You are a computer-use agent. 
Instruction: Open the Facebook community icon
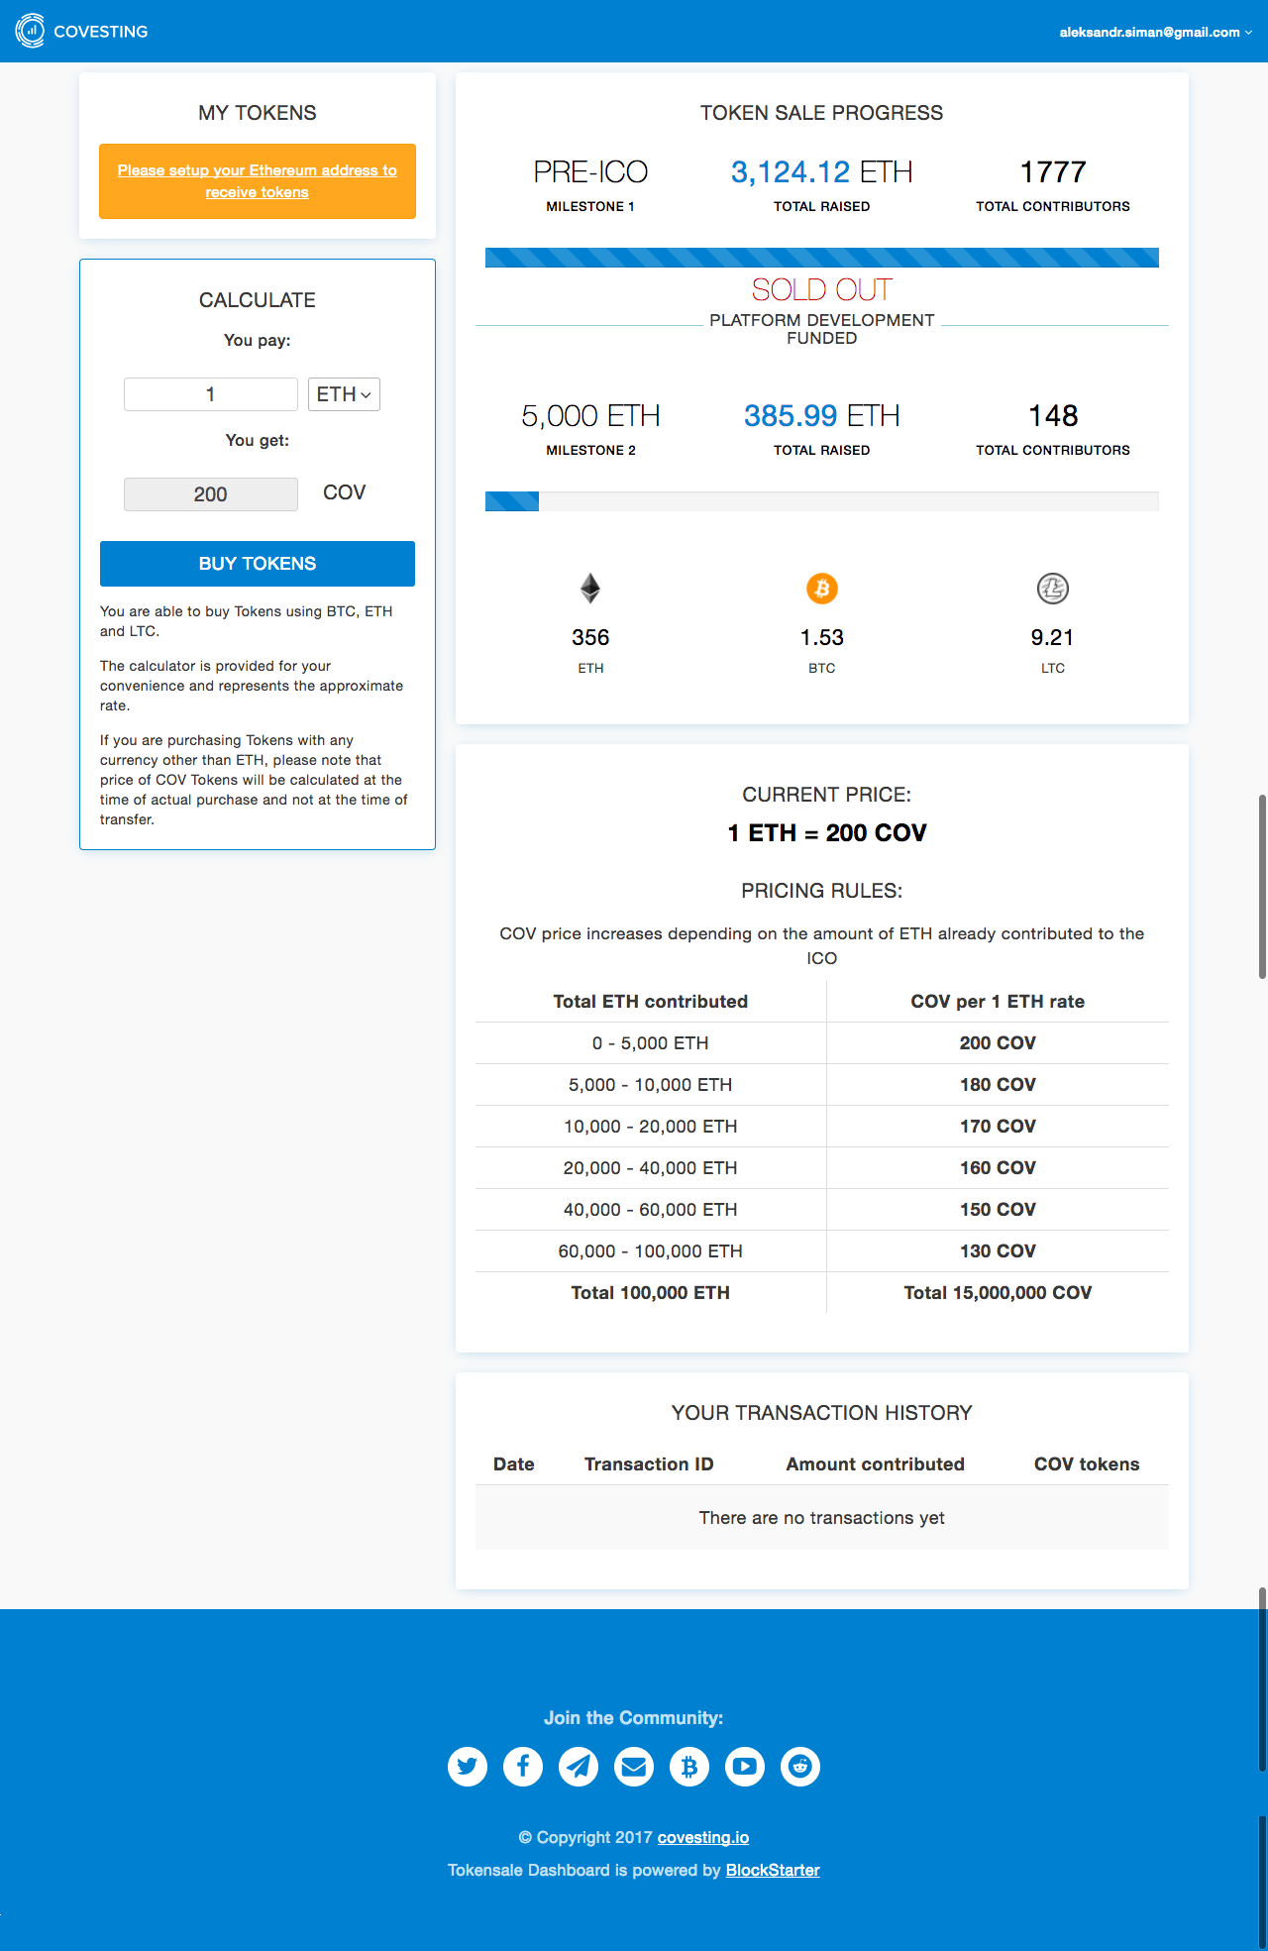pyautogui.click(x=523, y=1766)
